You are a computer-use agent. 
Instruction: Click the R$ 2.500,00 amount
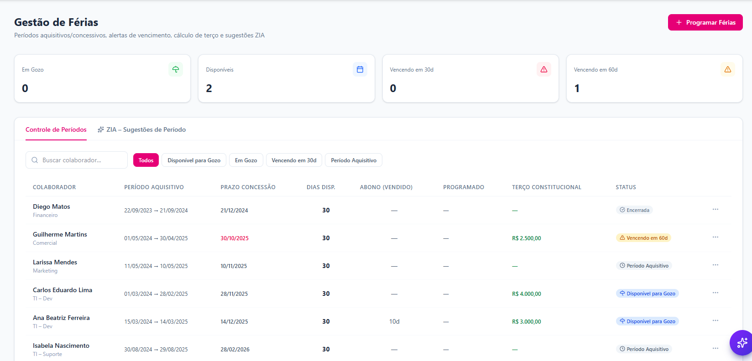527,238
